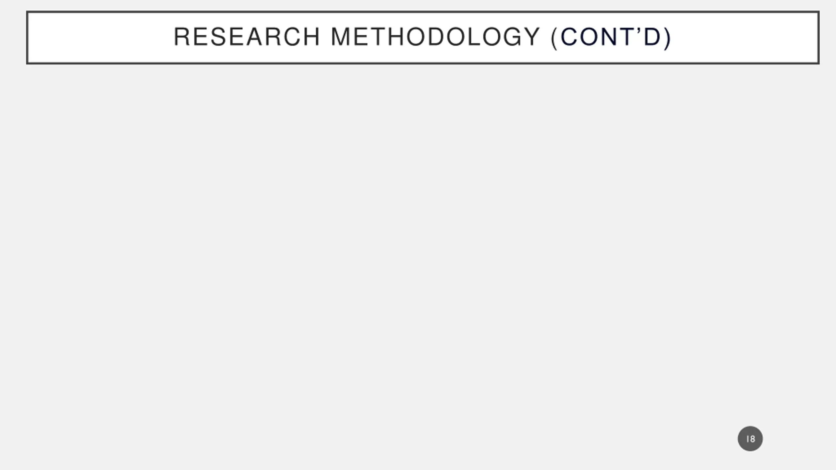Click the closing parenthesis in the title

(667, 38)
